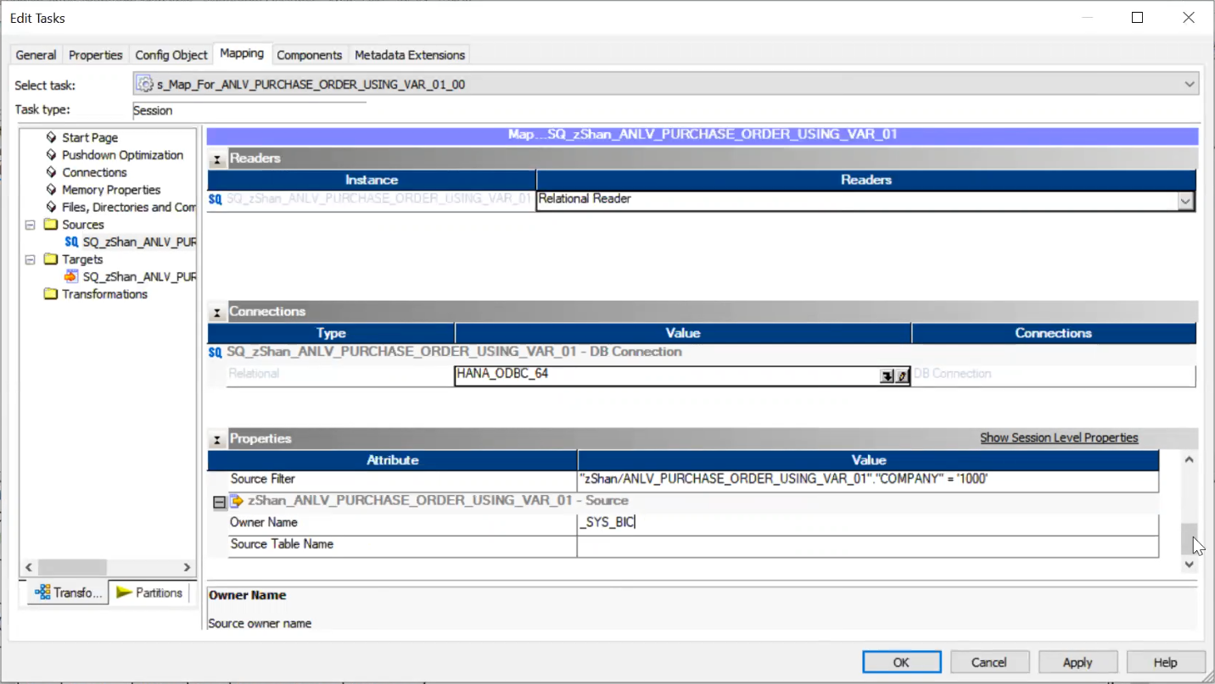This screenshot has height=684, width=1215.
Task: Click the Attribute column header
Action: pos(393,460)
